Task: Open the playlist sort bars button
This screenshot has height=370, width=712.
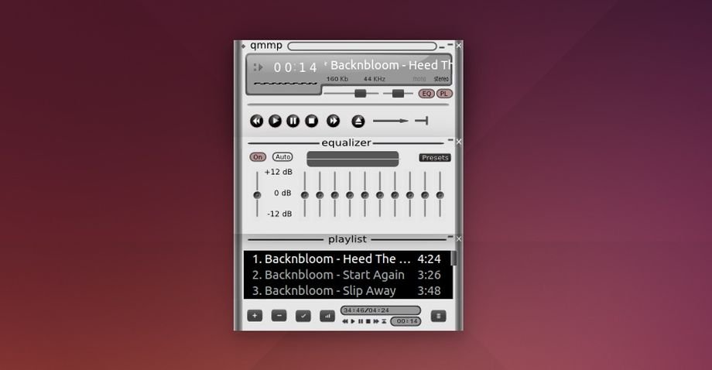Action: (327, 316)
